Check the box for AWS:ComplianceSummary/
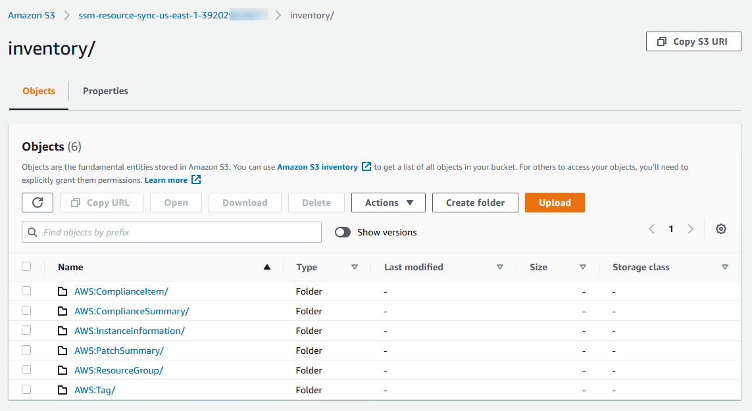Screen dimensions: 752x411 click(26, 310)
